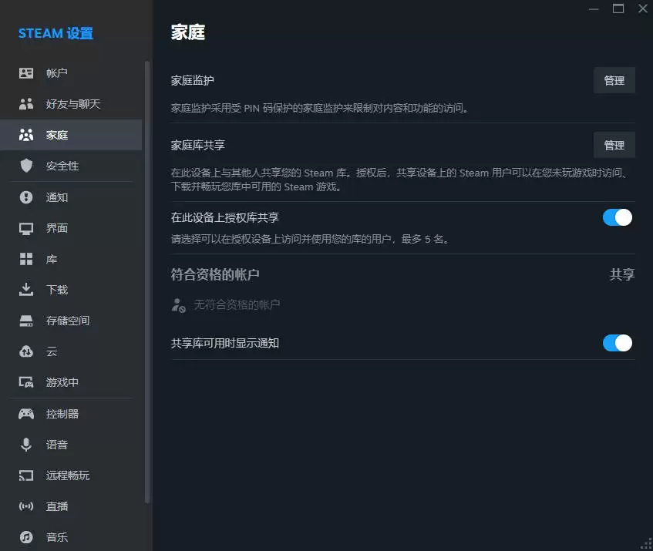
Task: Disable 在此设备上授权库共享 toggle
Action: (x=618, y=217)
